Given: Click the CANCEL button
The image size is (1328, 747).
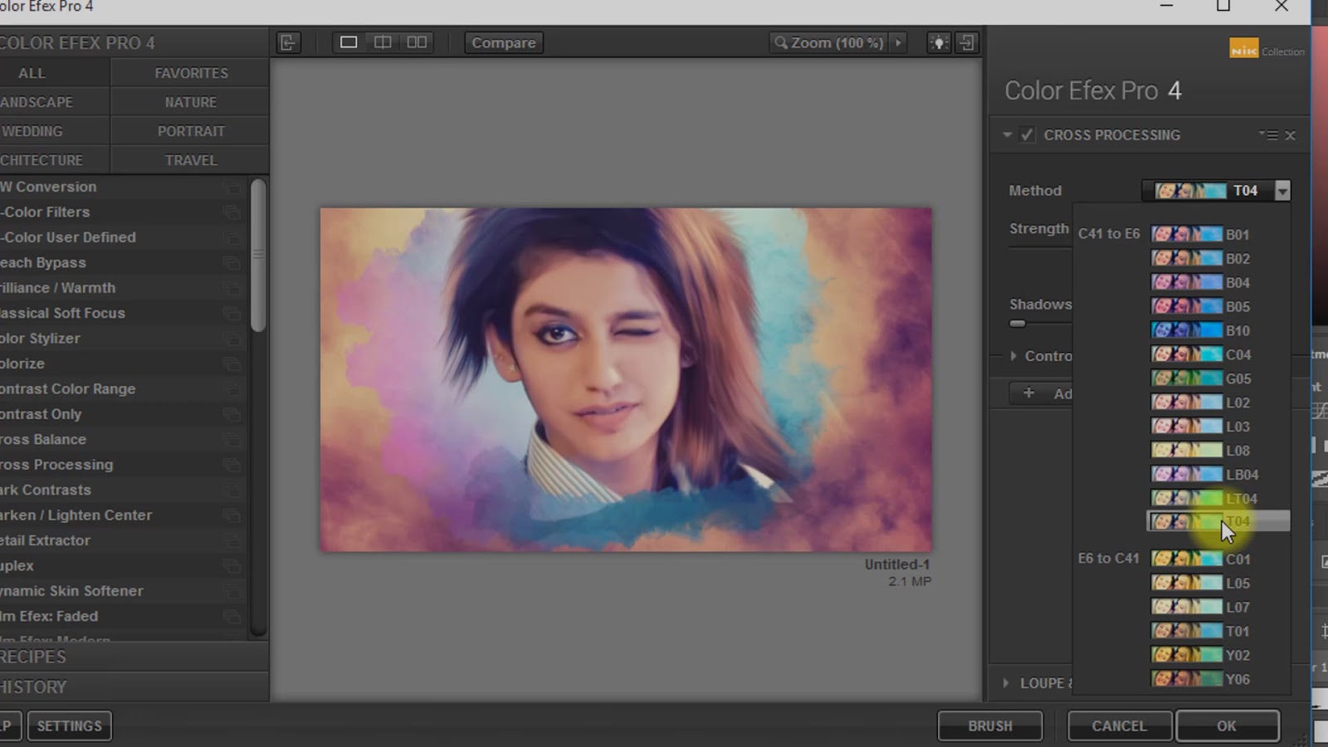Looking at the screenshot, I should [1119, 725].
